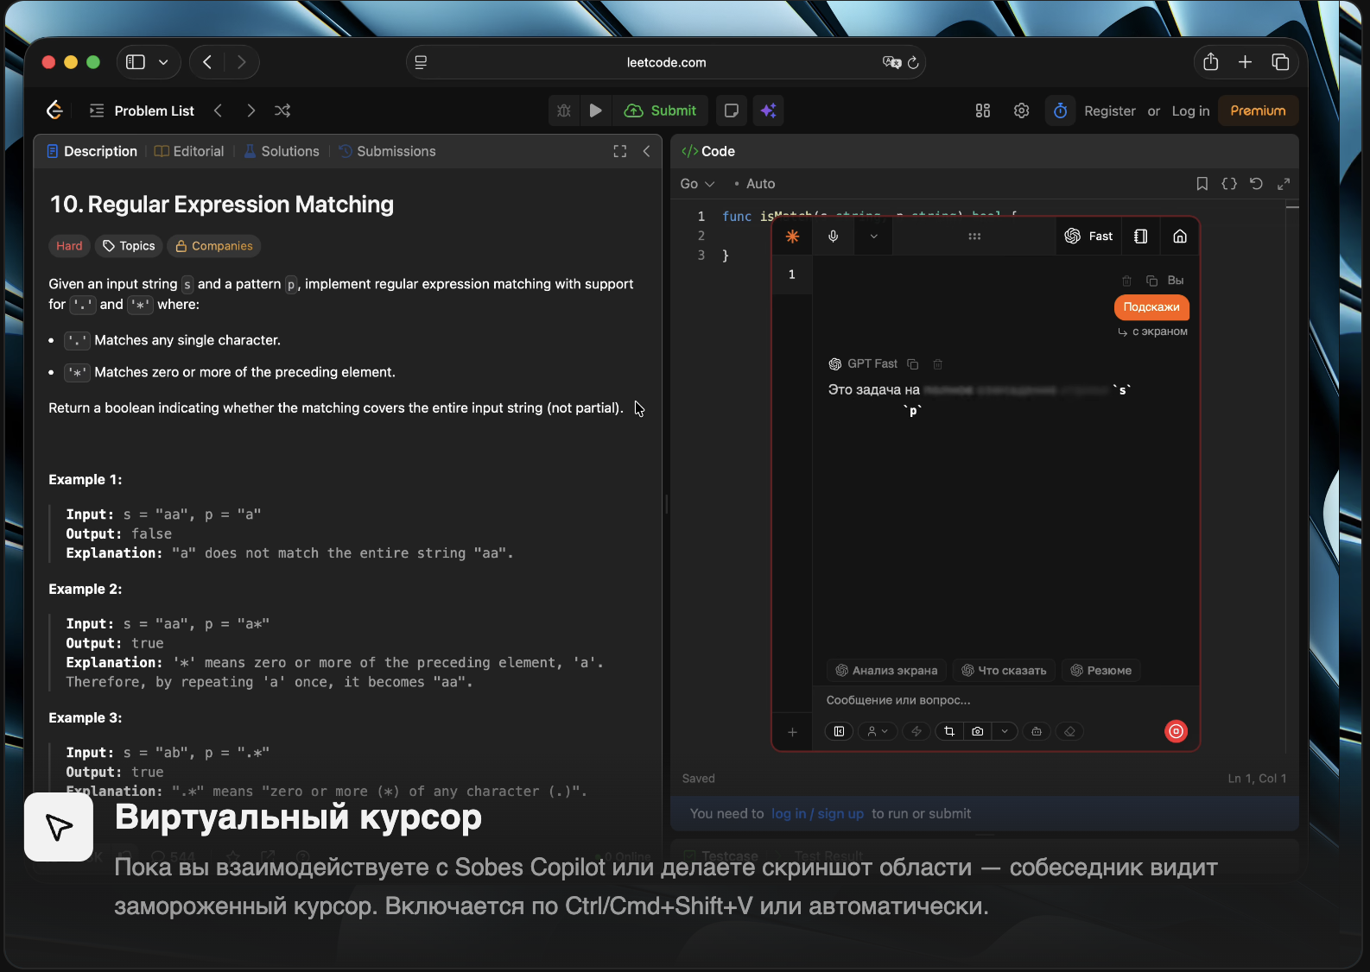Delete the user message trash icon

pos(1126,281)
